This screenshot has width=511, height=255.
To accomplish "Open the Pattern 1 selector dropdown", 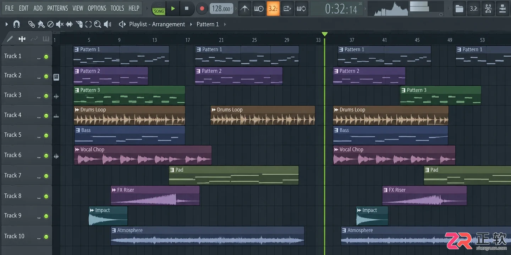I will point(208,24).
